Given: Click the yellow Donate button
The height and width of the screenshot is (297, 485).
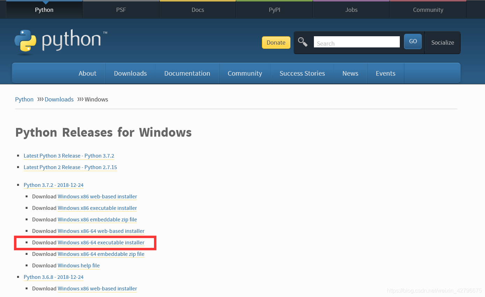Looking at the screenshot, I should coord(276,43).
